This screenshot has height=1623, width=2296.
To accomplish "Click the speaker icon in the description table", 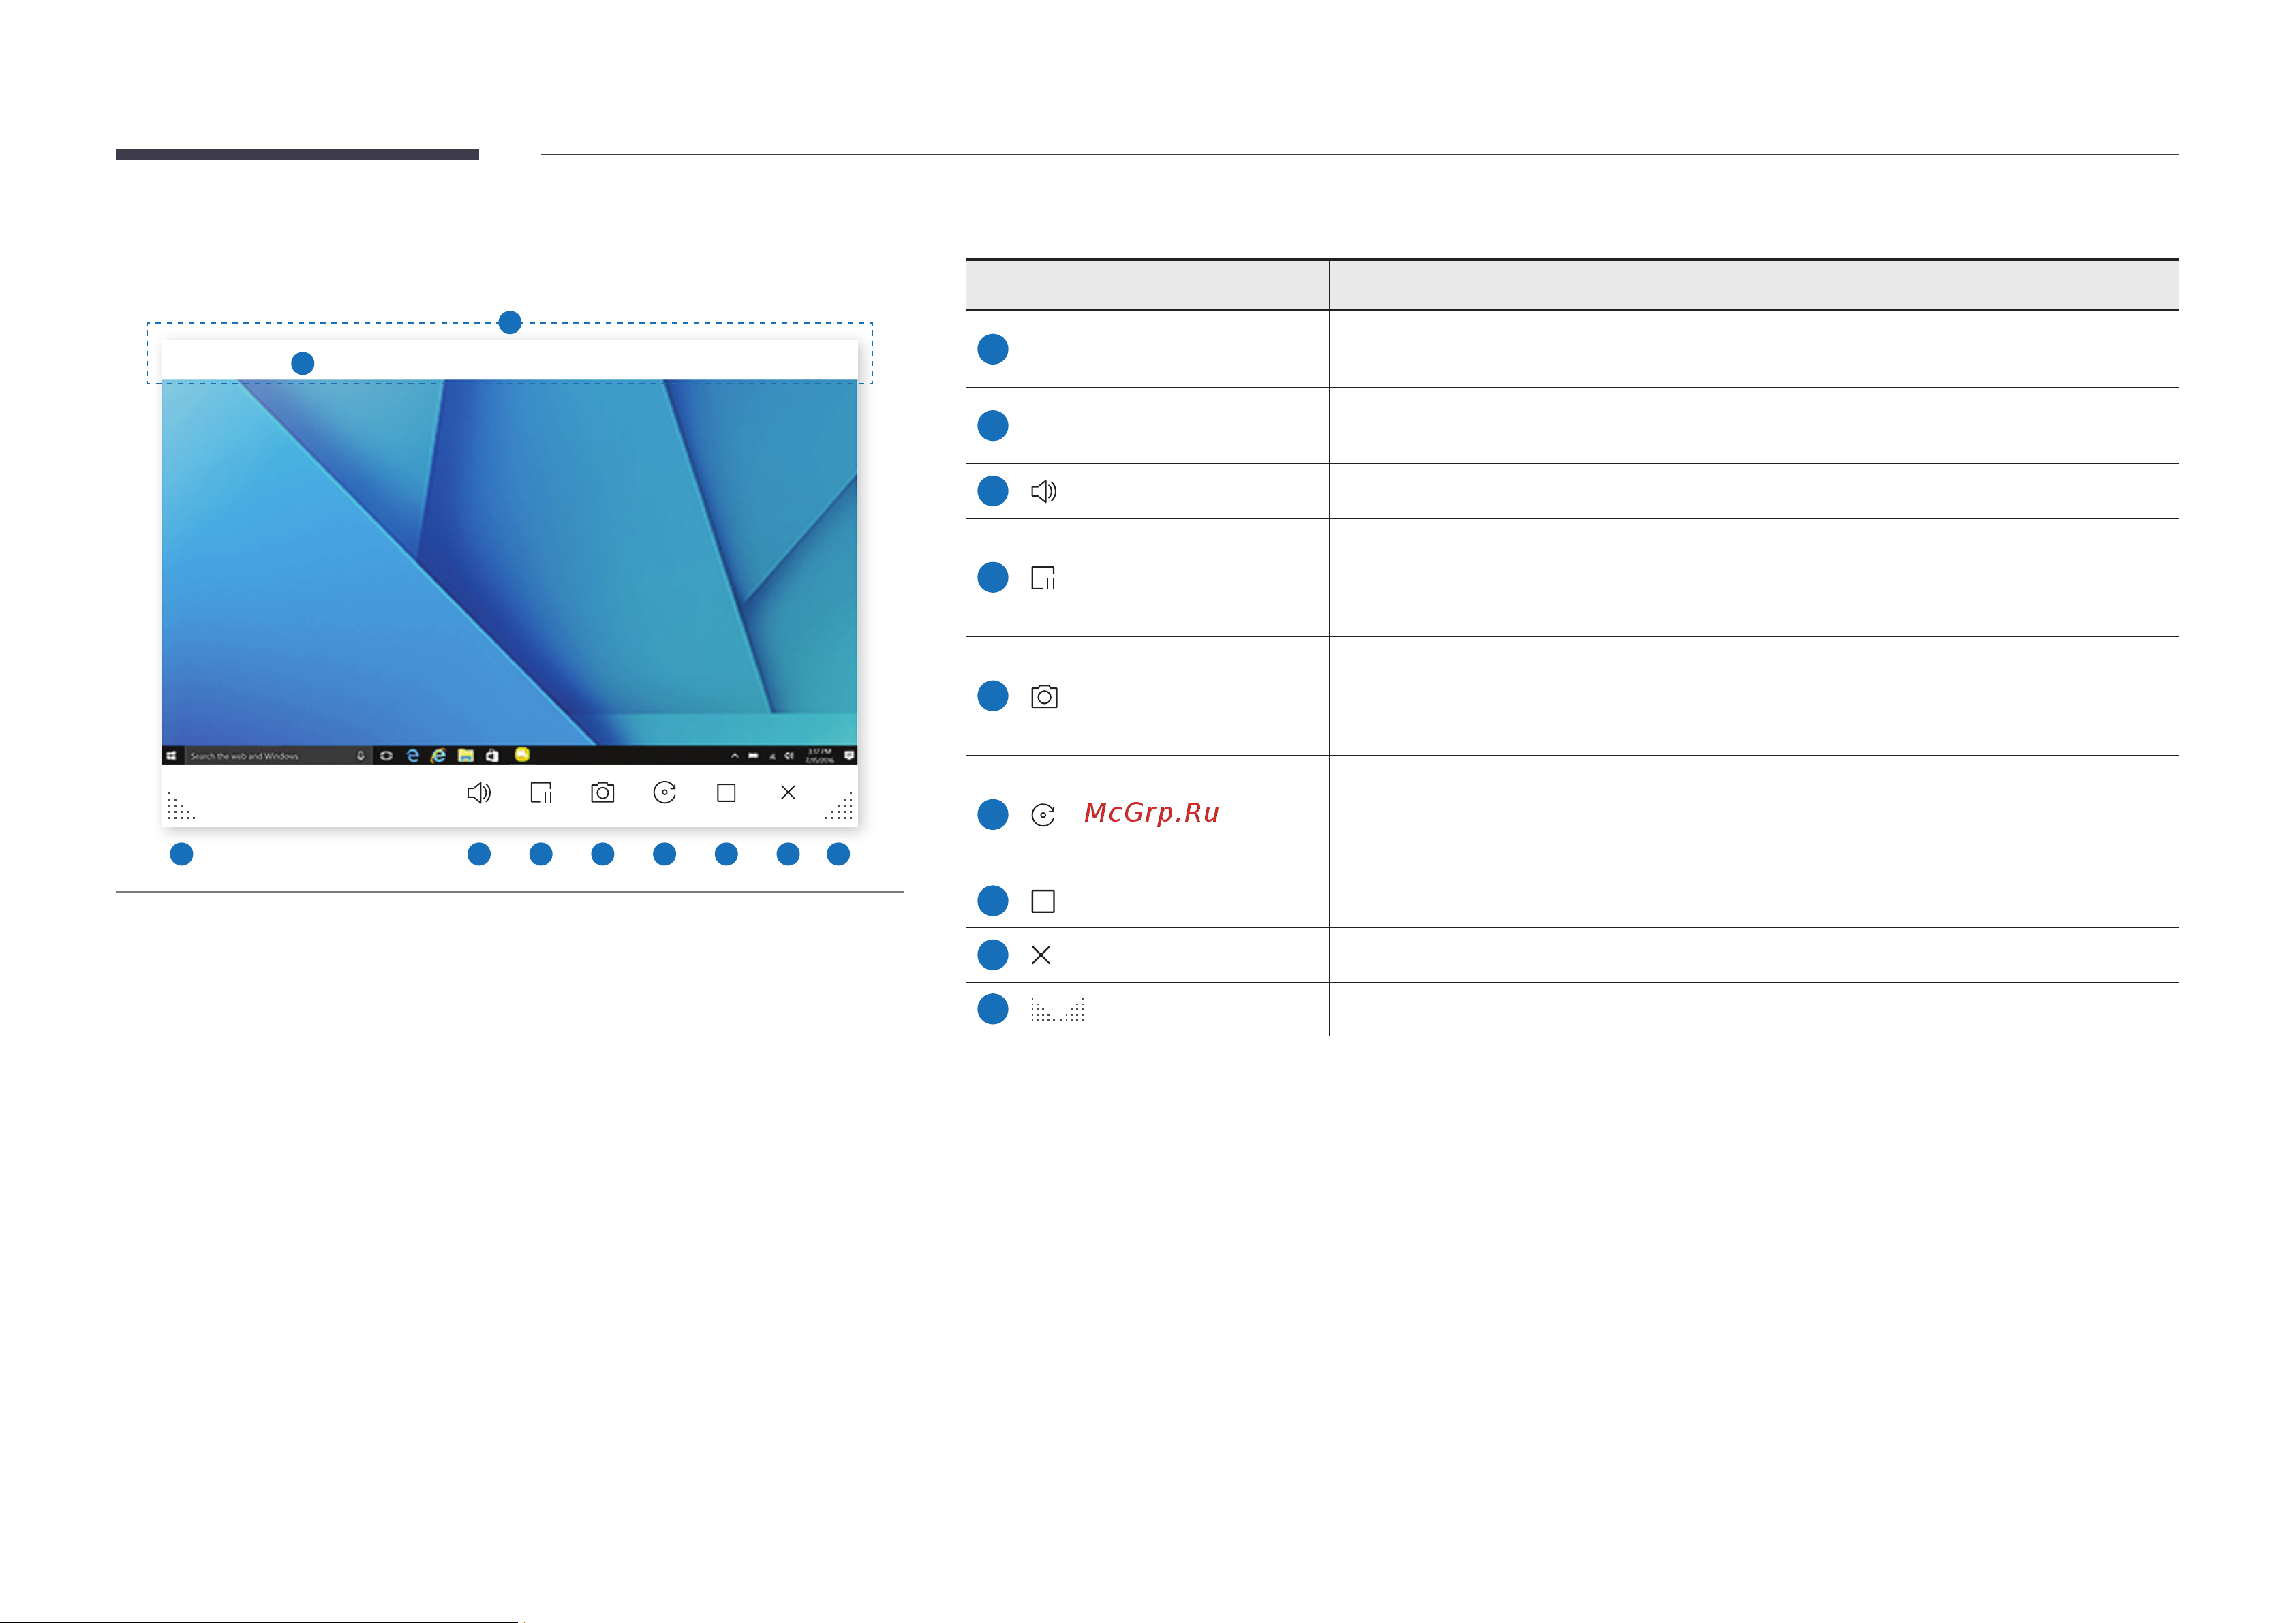I will pos(1044,491).
